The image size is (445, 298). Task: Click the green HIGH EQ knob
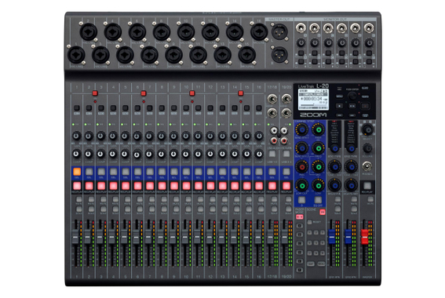[x=319, y=130]
